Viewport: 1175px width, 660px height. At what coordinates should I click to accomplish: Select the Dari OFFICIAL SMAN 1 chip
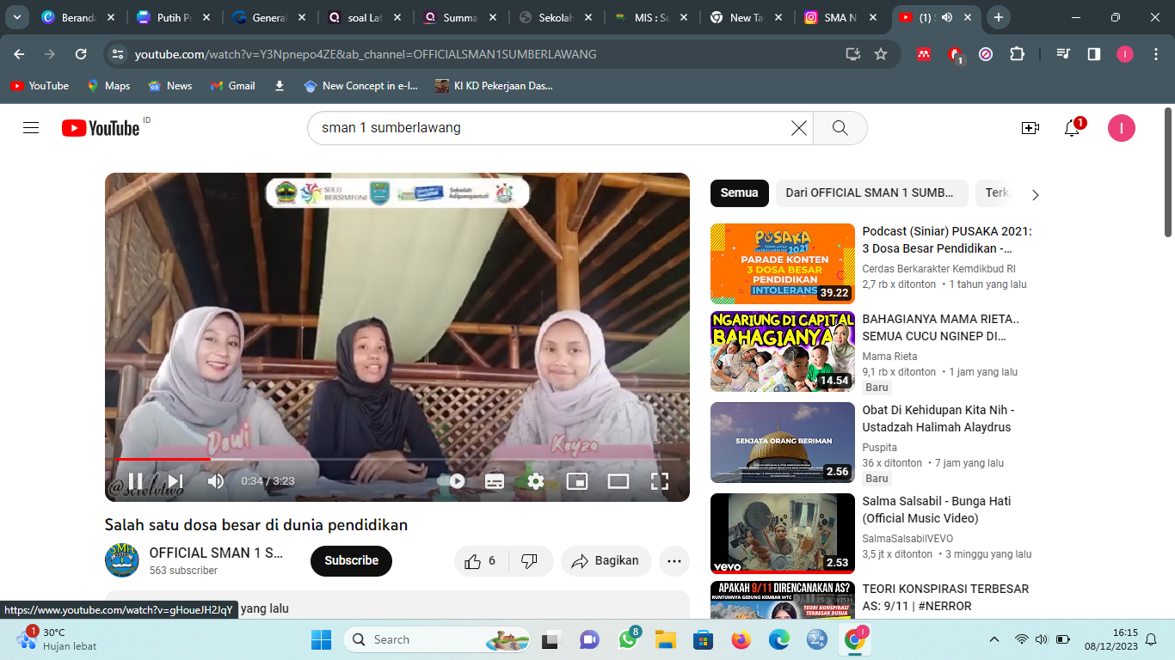pyautogui.click(x=870, y=193)
